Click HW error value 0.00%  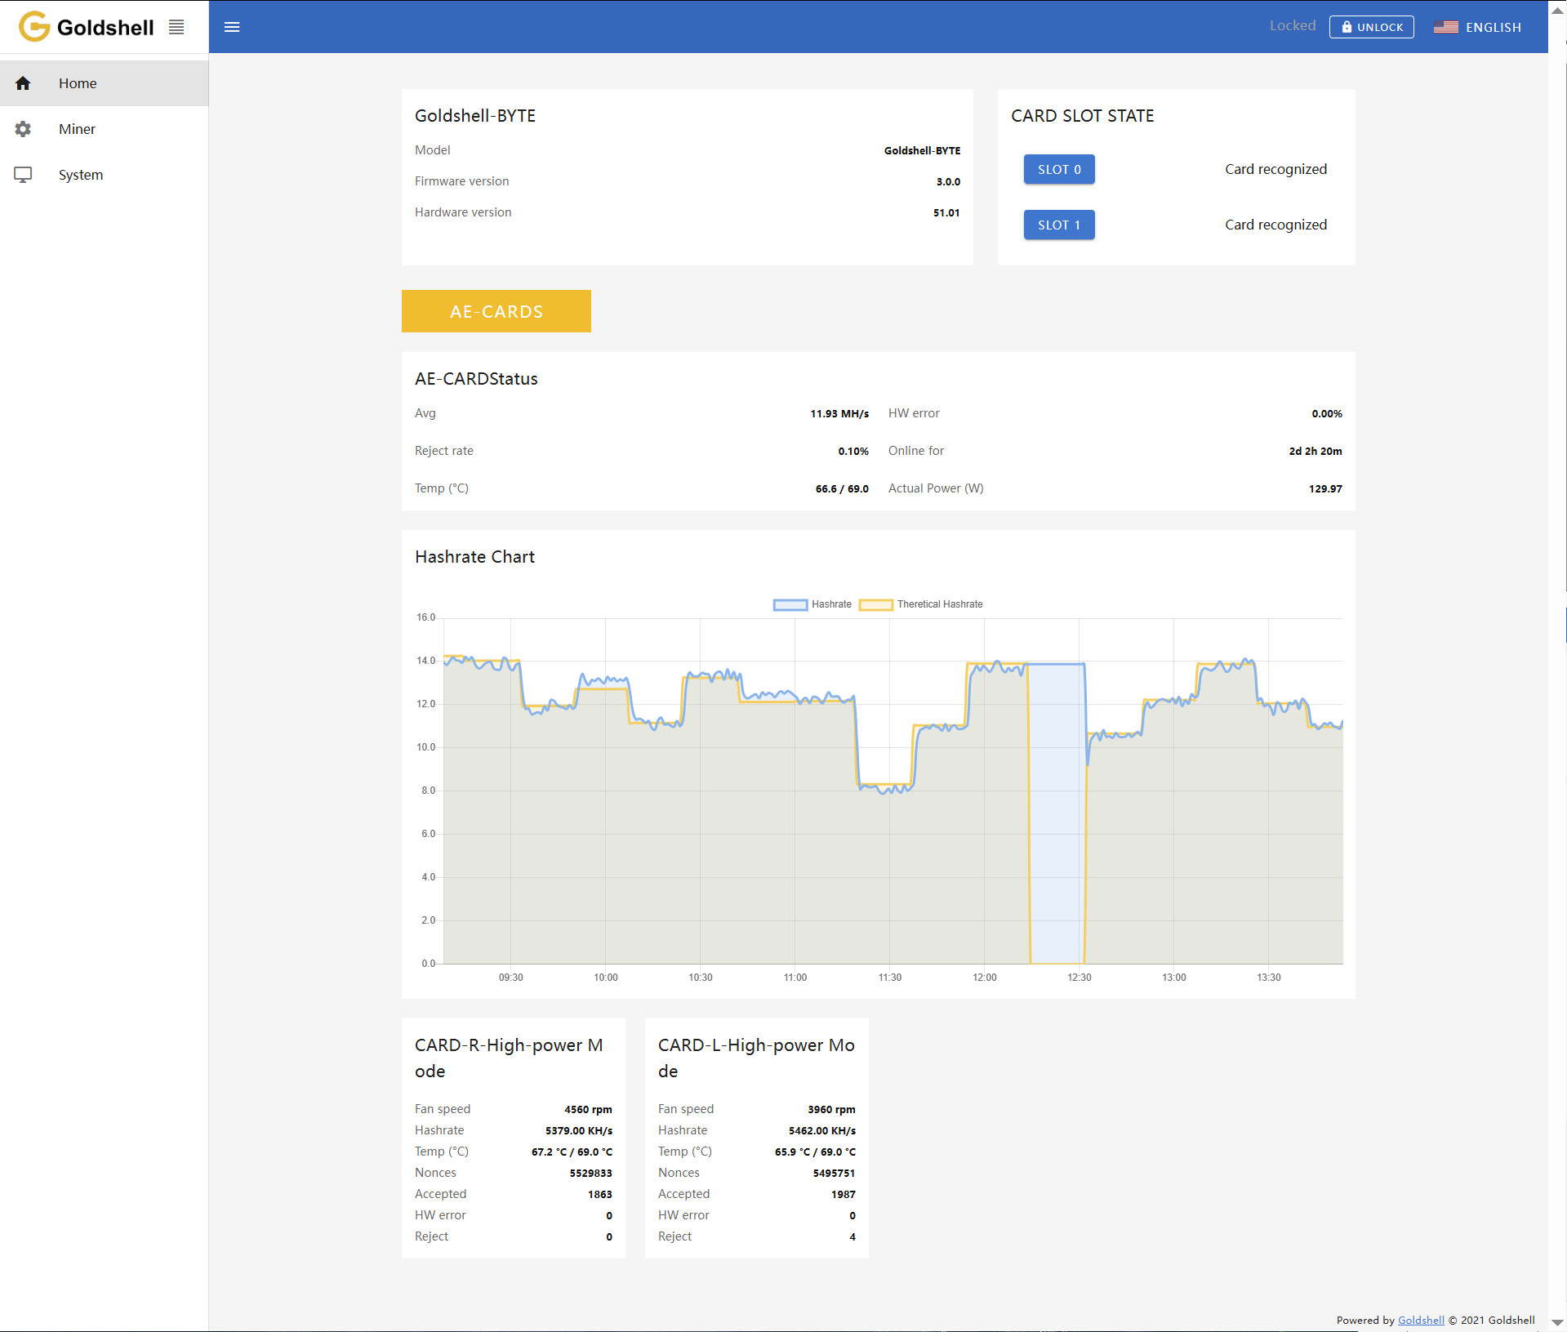pos(1327,414)
